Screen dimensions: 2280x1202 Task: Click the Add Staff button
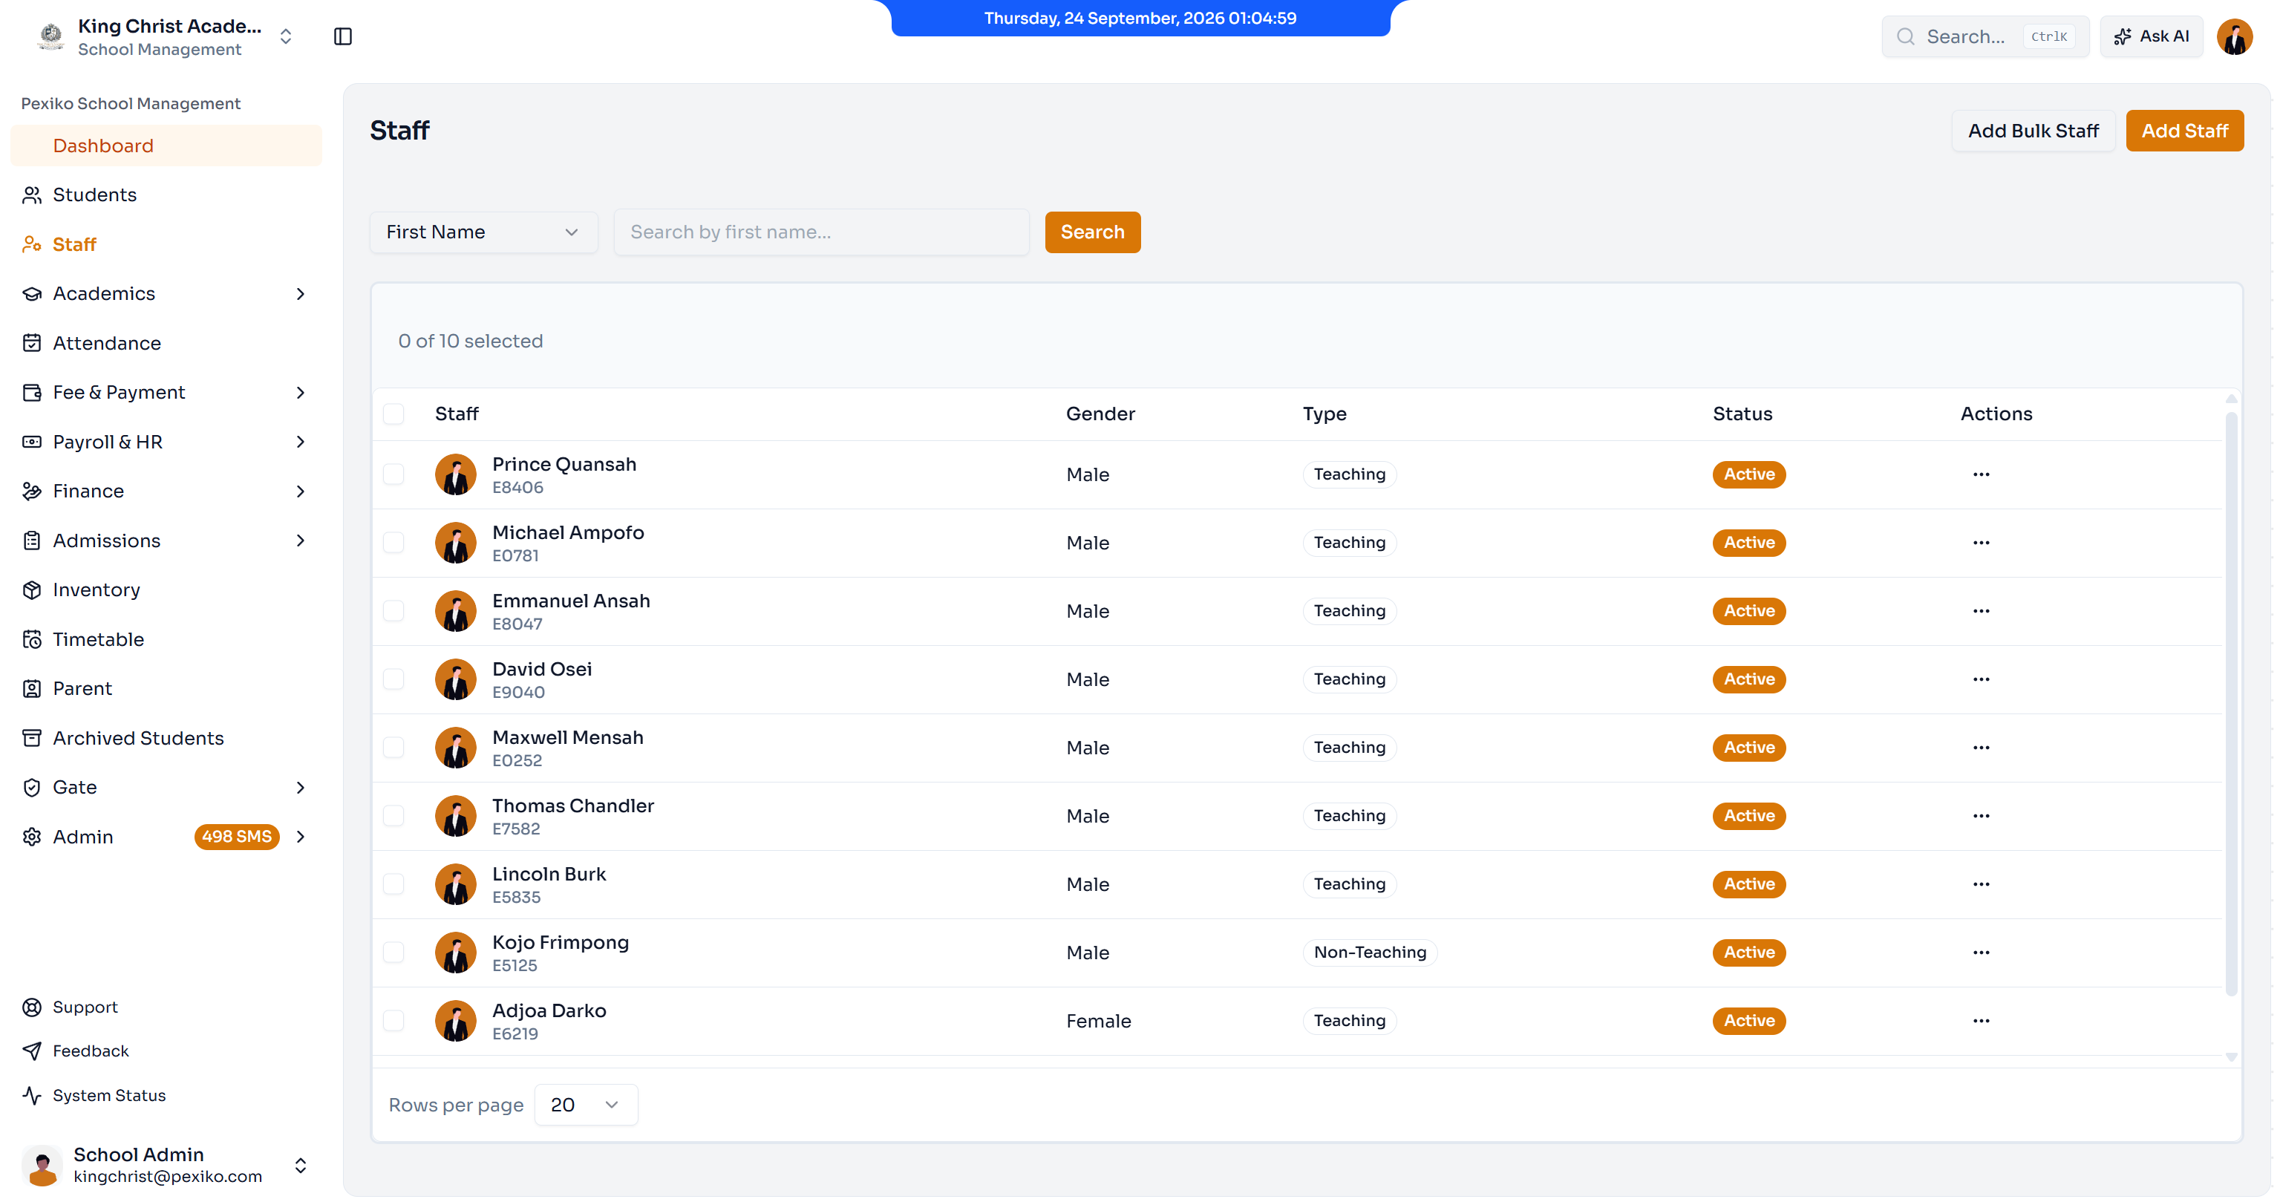(x=2184, y=131)
